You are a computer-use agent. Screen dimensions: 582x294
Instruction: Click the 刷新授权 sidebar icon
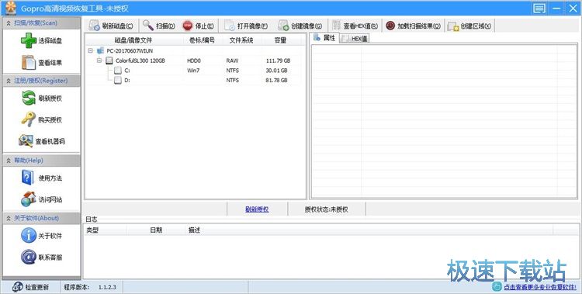click(29, 98)
